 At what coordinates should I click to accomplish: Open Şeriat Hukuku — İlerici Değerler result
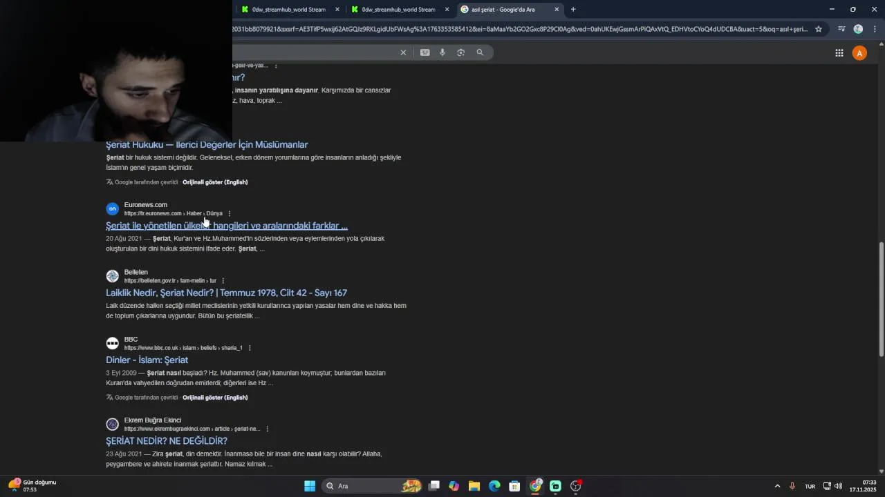[207, 144]
